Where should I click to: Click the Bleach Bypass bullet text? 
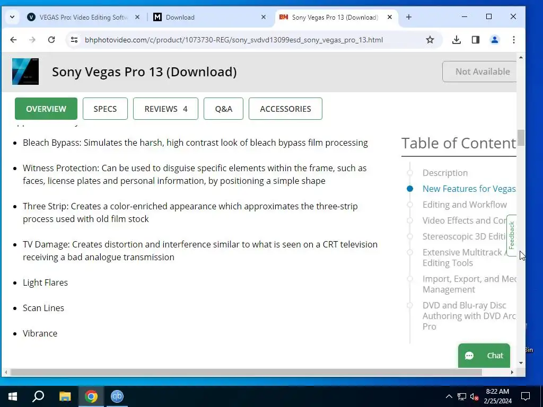click(x=195, y=143)
